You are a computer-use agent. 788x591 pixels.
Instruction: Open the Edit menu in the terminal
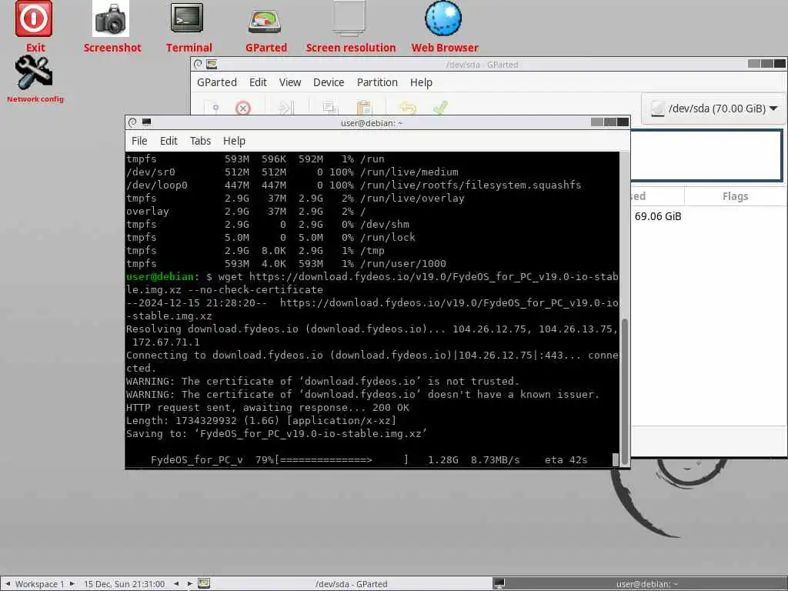pos(169,141)
